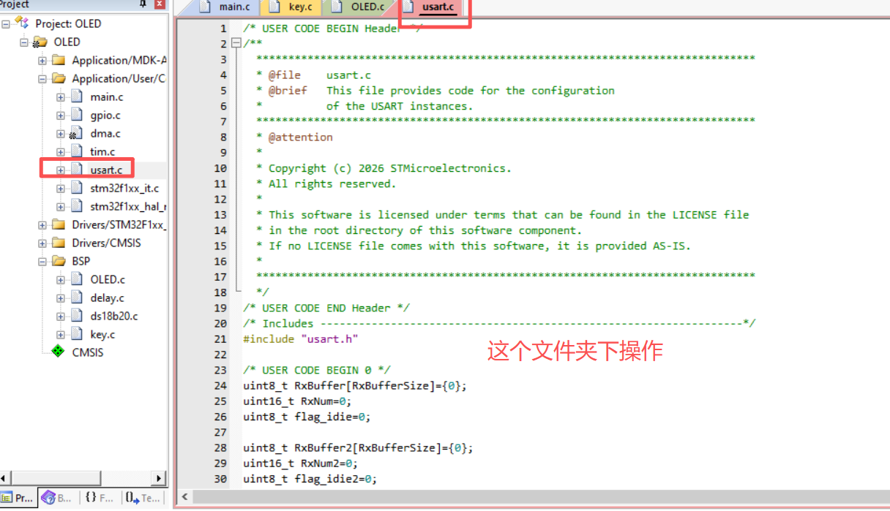Click the dma.c file icon in tree
The image size is (890, 511).
tap(77, 134)
